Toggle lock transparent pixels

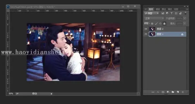(x=152, y=23)
